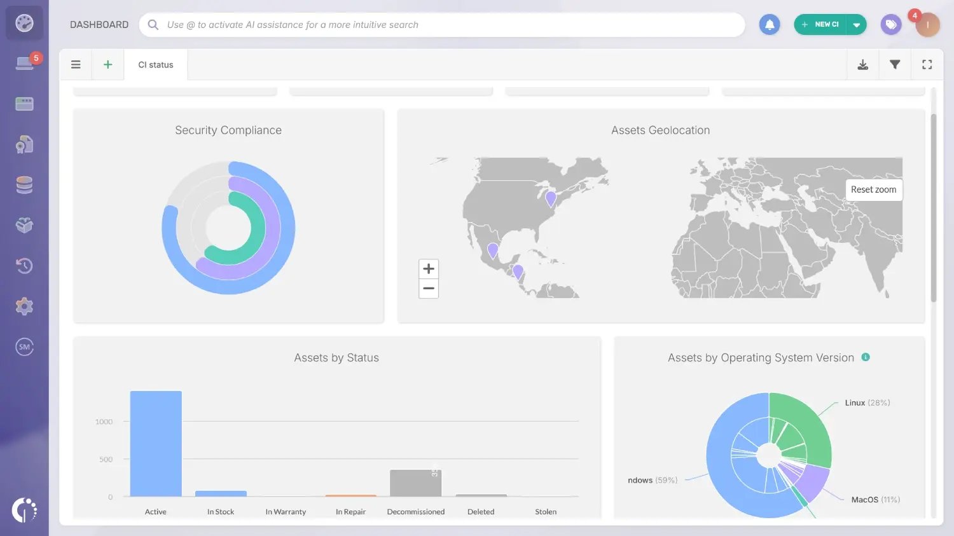Open filters with the funnel icon

(x=895, y=64)
